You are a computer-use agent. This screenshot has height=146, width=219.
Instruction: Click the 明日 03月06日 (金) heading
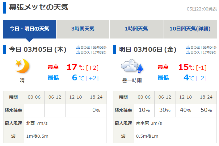(148, 49)
